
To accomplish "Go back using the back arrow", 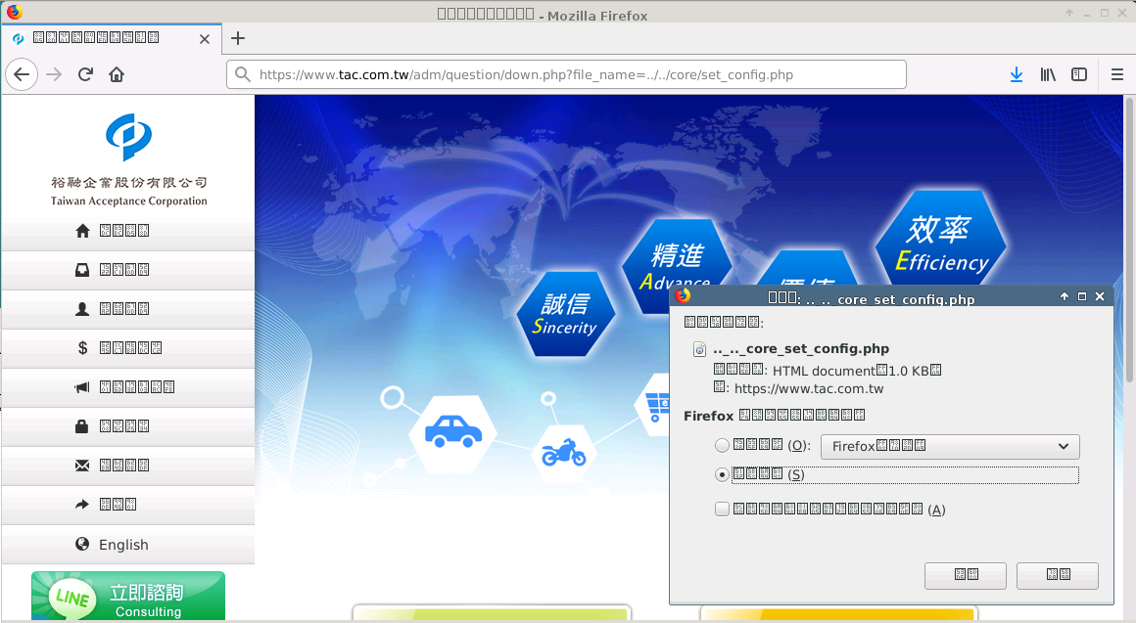I will tap(22, 73).
